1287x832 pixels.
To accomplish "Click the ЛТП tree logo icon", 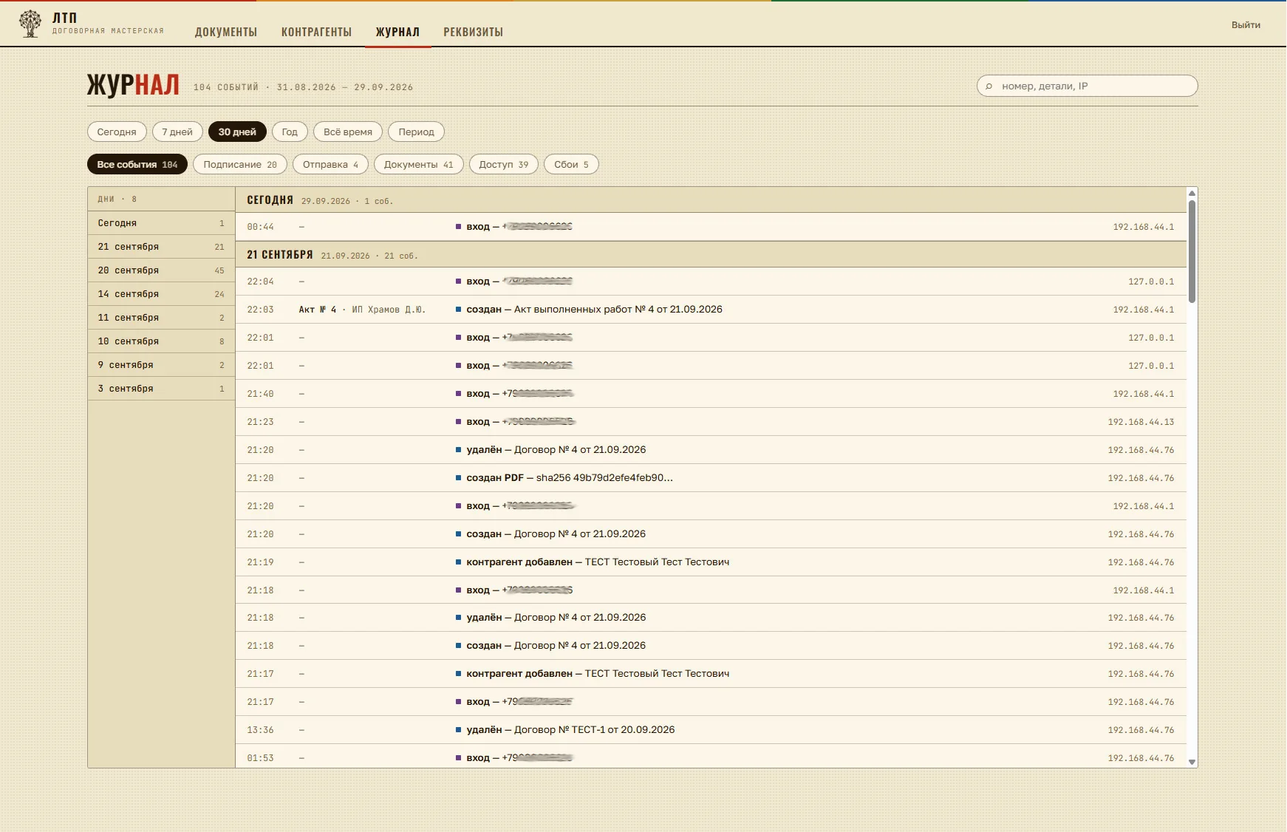I will [30, 24].
